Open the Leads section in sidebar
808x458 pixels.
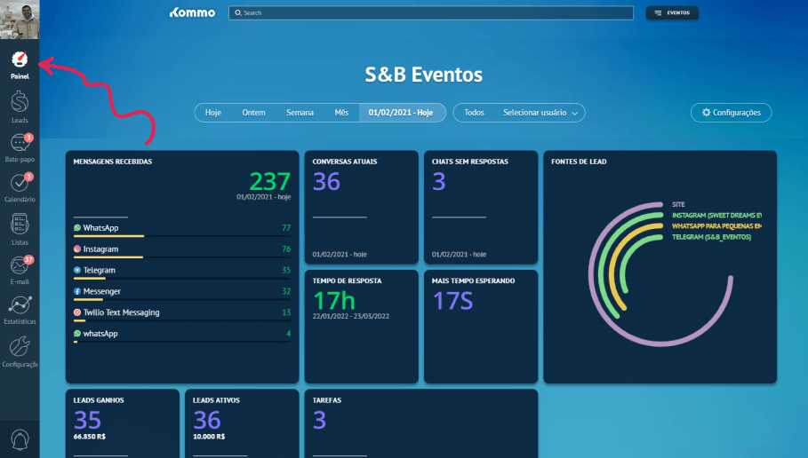point(20,103)
